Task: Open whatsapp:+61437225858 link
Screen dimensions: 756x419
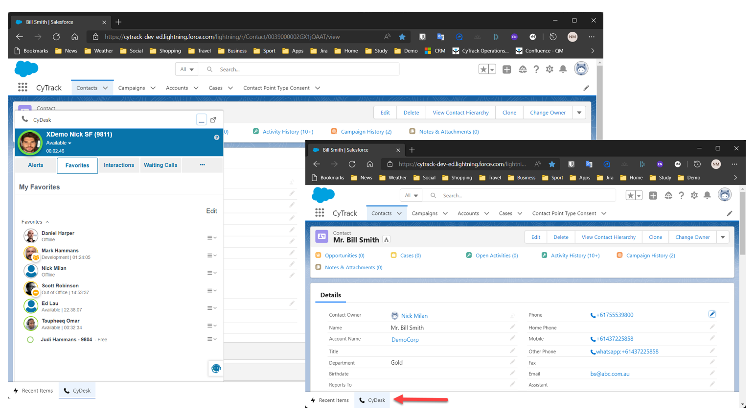Action: [627, 351]
